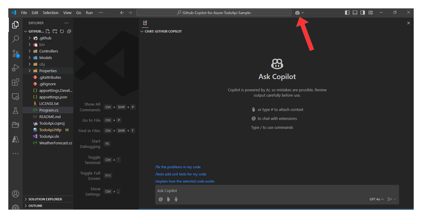Click New Folder icon in Explorer header
The width and height of the screenshot is (422, 218).
coord(55,31)
